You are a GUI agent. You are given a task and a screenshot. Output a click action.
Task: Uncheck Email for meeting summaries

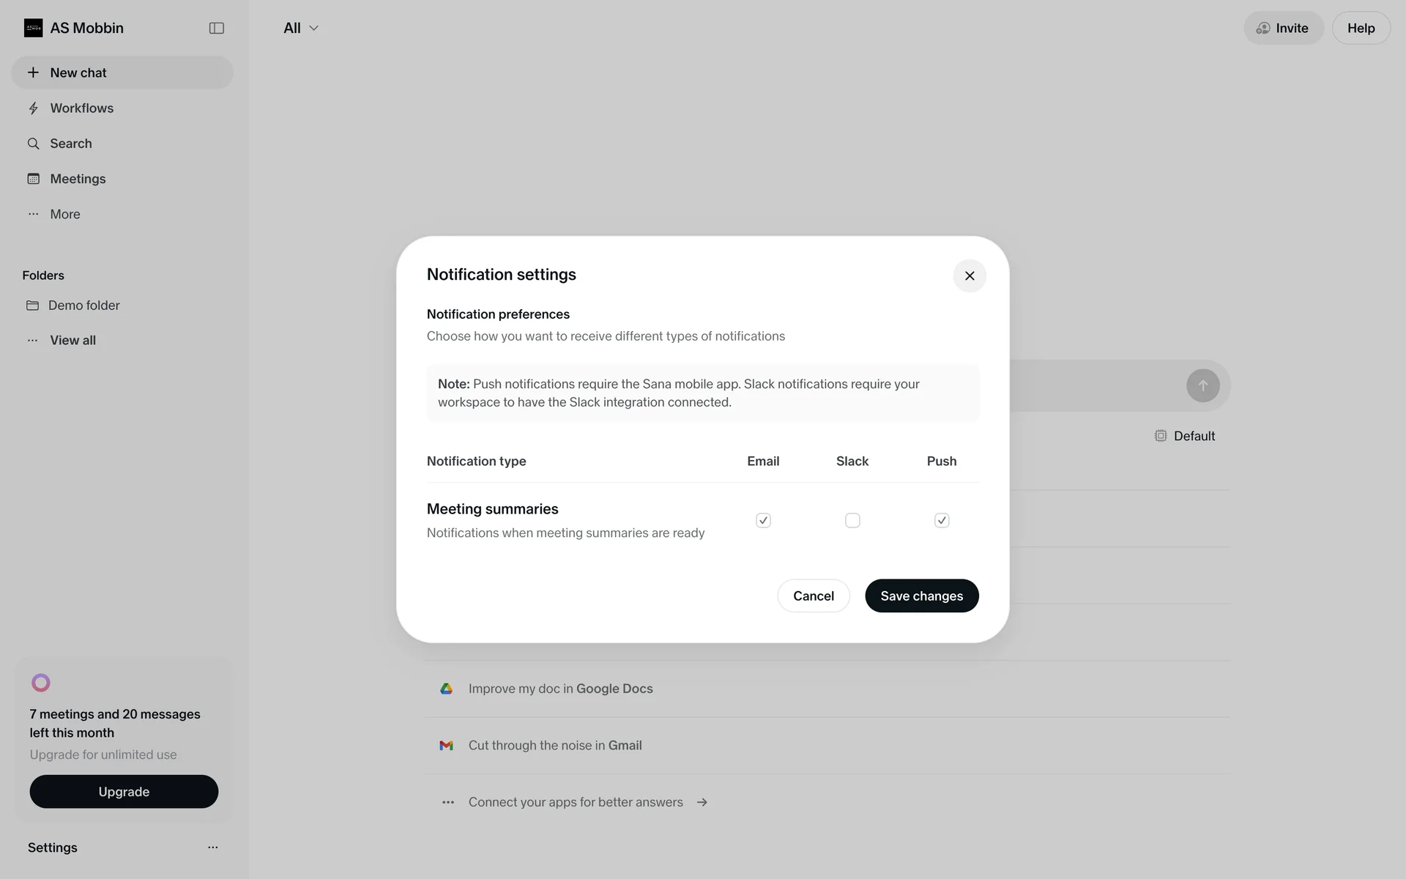click(x=763, y=521)
